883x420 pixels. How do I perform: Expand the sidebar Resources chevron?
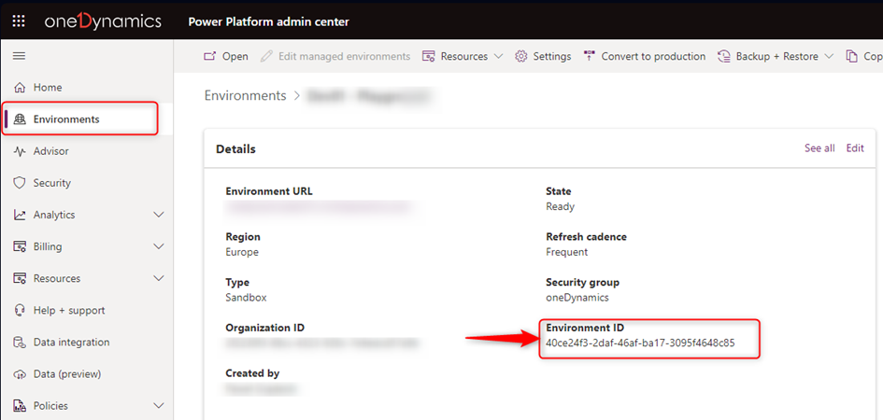pyautogui.click(x=160, y=278)
